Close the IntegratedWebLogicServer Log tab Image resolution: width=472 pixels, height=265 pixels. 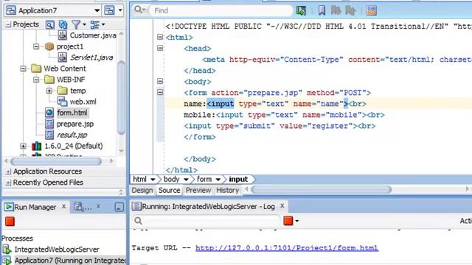click(282, 206)
